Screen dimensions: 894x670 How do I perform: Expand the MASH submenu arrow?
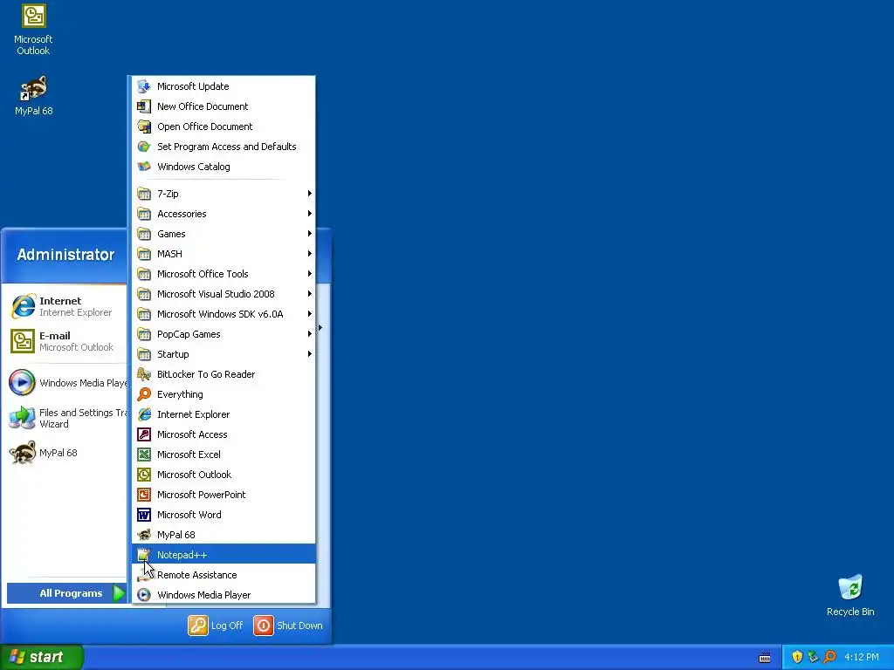tap(310, 254)
